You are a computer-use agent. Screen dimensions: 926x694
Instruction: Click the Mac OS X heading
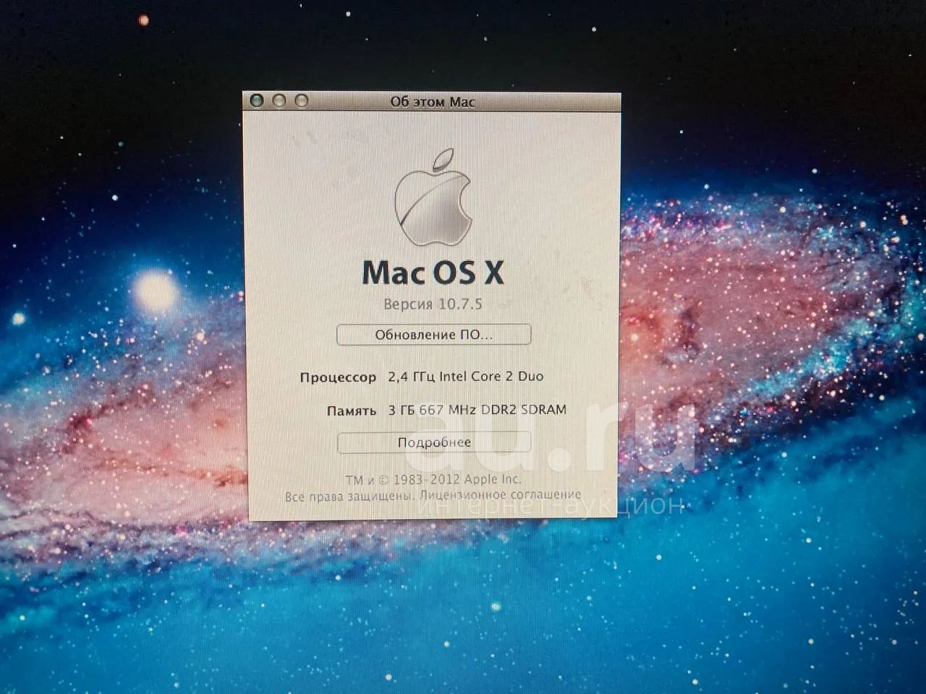pos(433,272)
